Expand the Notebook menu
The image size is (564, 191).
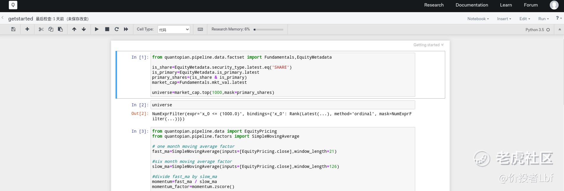pos(478,19)
